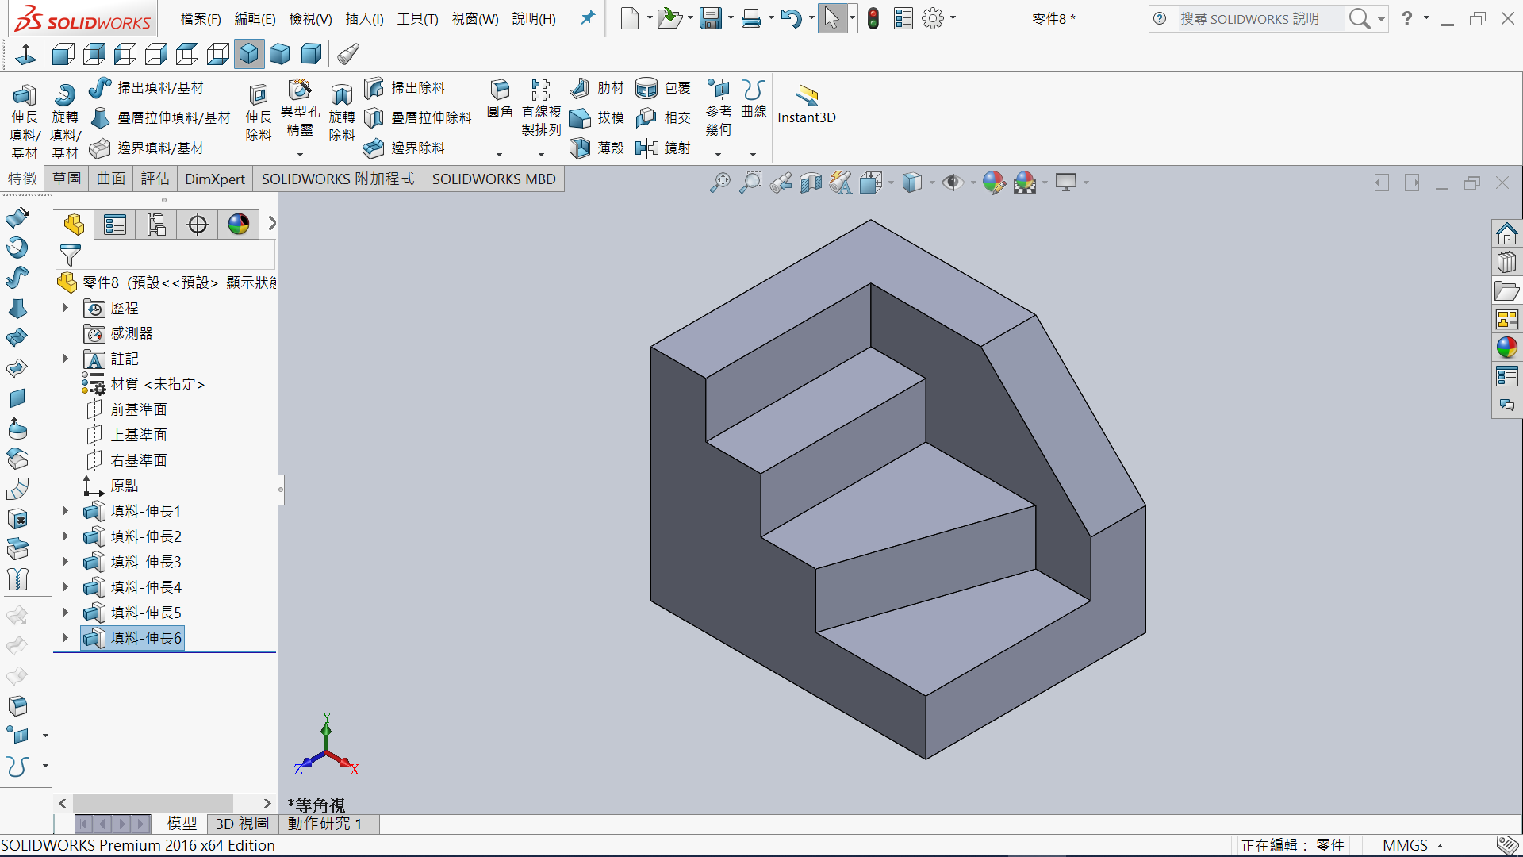Toggle shaded with edges display style
This screenshot has height=857, width=1523.
[912, 183]
